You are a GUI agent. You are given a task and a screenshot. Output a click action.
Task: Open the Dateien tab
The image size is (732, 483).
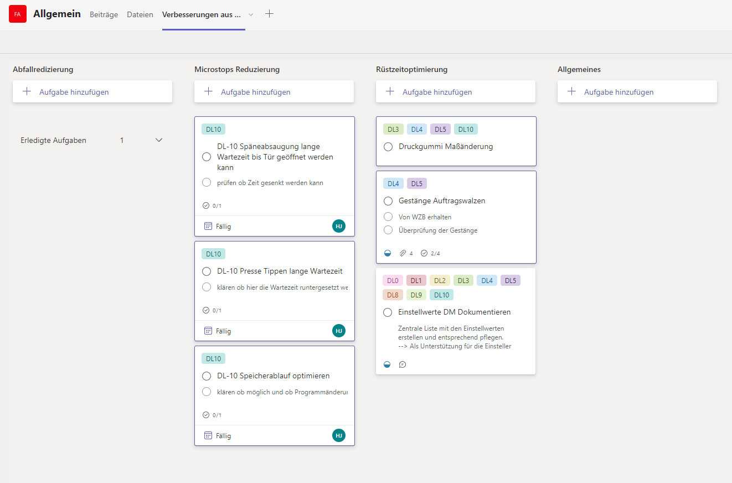[x=140, y=15]
